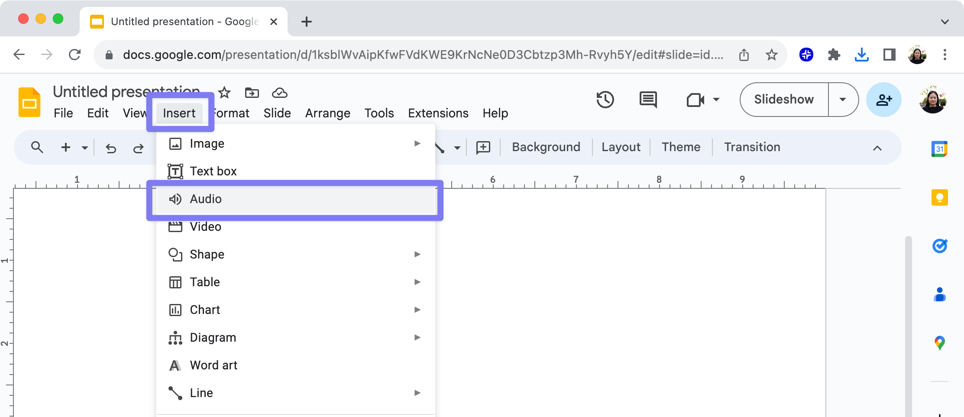Choose Diagram from Insert menu
This screenshot has width=964, height=417.
[296, 338]
